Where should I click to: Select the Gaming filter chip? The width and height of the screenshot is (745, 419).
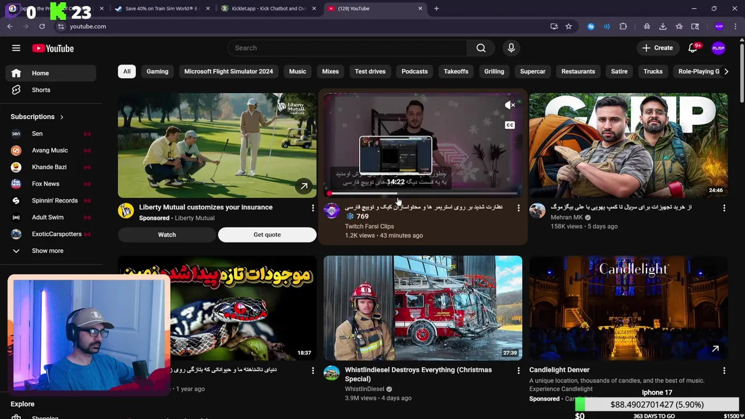point(157,72)
